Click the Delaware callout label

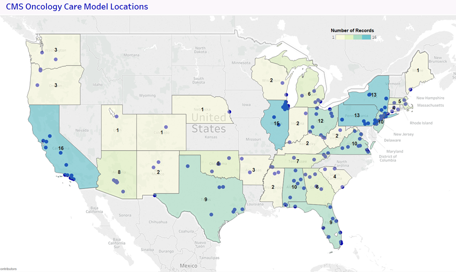coord(392,140)
